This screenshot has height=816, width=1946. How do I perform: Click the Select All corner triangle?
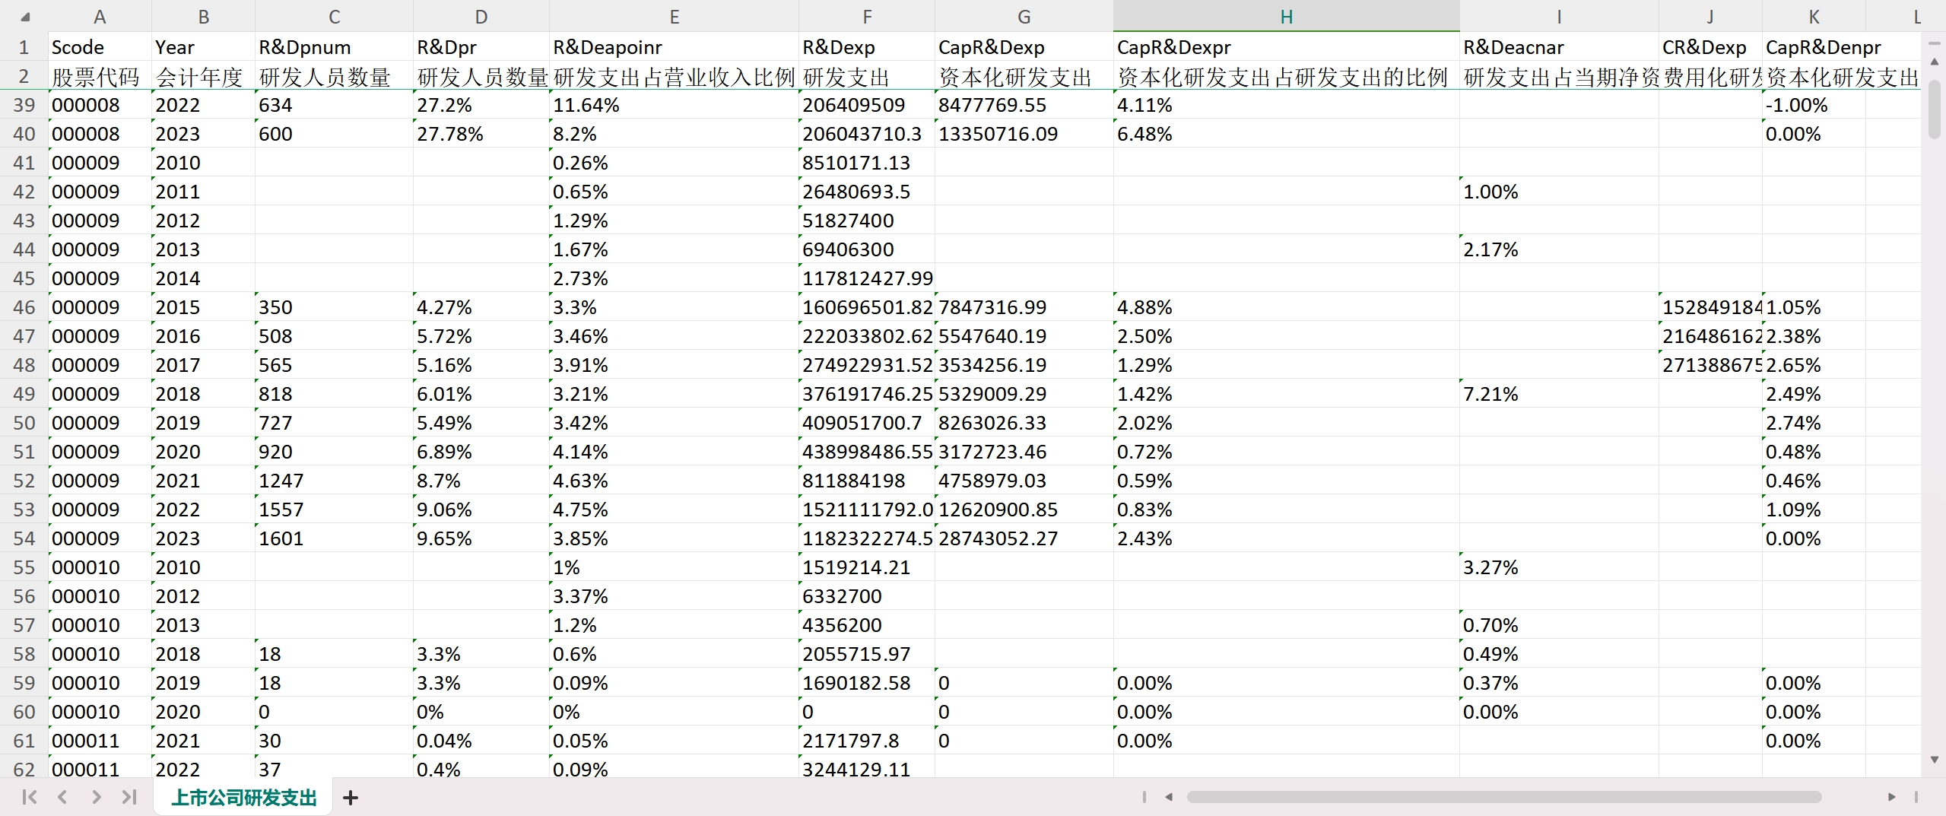pos(25,17)
